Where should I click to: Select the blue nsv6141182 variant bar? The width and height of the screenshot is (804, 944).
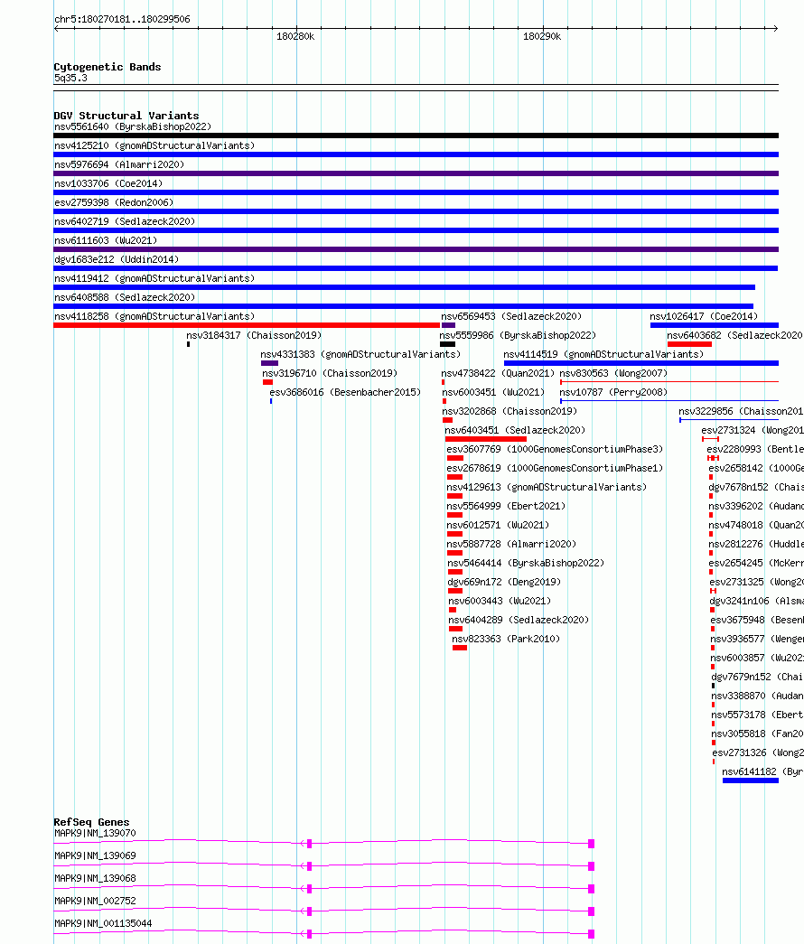[x=751, y=780]
